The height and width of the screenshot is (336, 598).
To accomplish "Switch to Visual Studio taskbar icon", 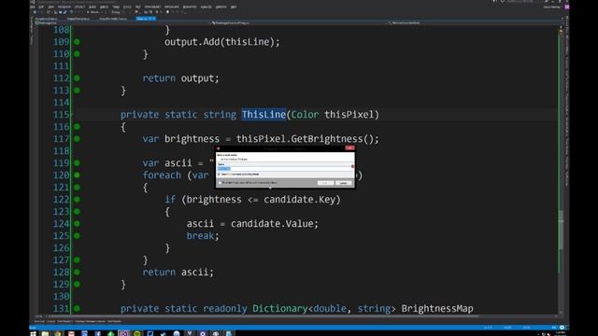I will tap(124, 334).
